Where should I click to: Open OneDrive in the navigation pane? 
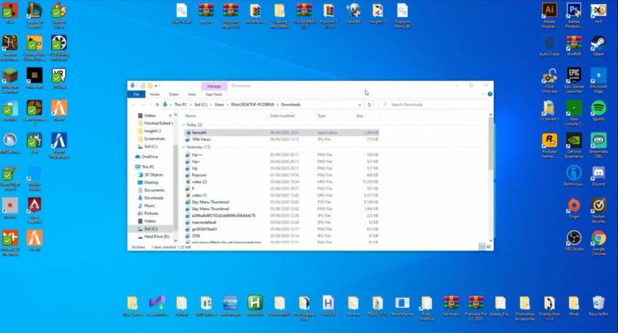click(x=150, y=156)
